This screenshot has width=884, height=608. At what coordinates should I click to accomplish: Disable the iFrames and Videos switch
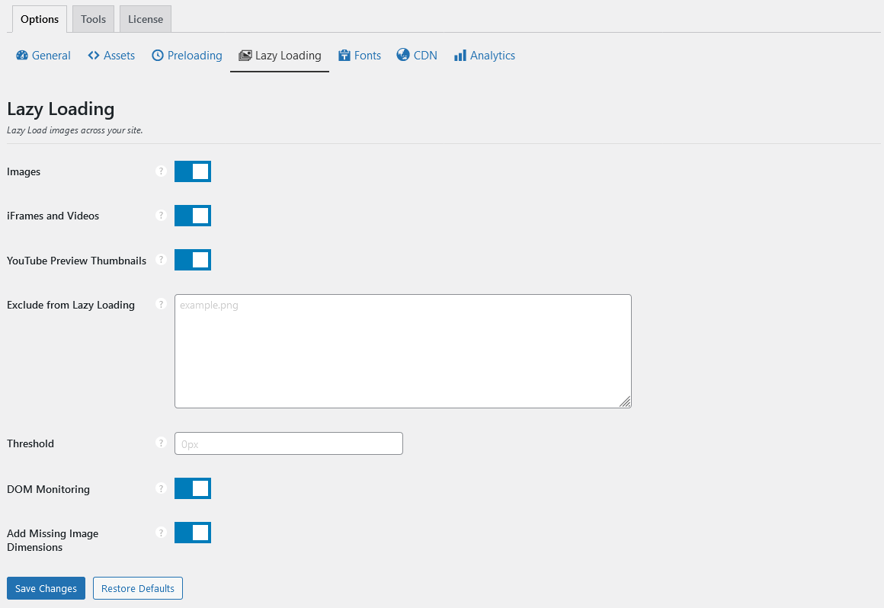193,216
